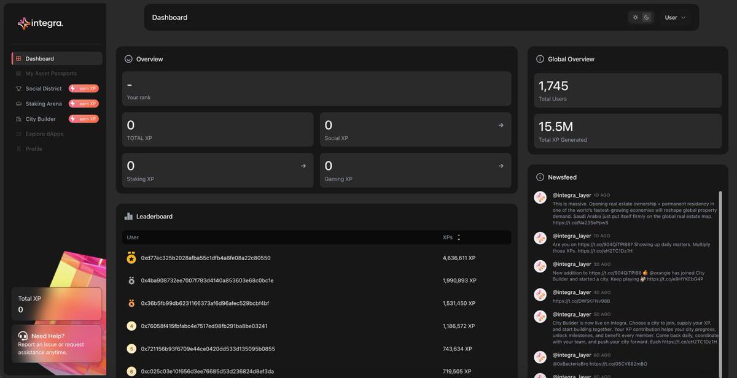Click Dashboard grid icon in sidebar
Screen dimensions: 737x378
point(18,58)
